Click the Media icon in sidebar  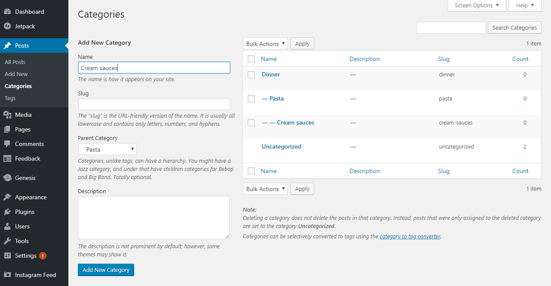coord(7,115)
